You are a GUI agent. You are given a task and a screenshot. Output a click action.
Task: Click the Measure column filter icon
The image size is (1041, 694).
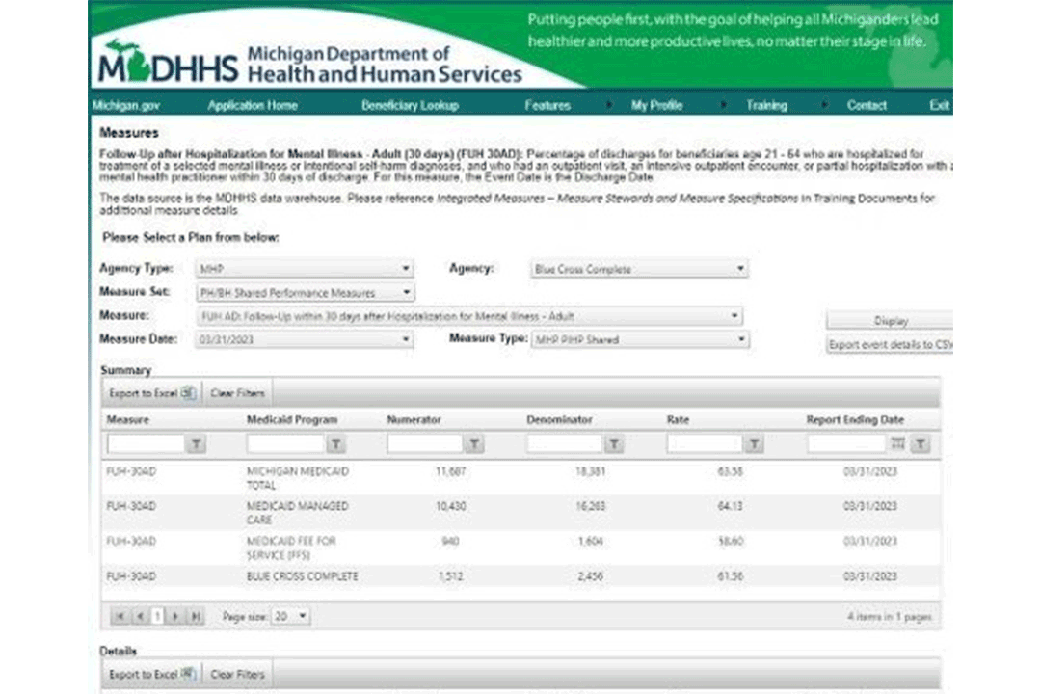pyautogui.click(x=196, y=444)
